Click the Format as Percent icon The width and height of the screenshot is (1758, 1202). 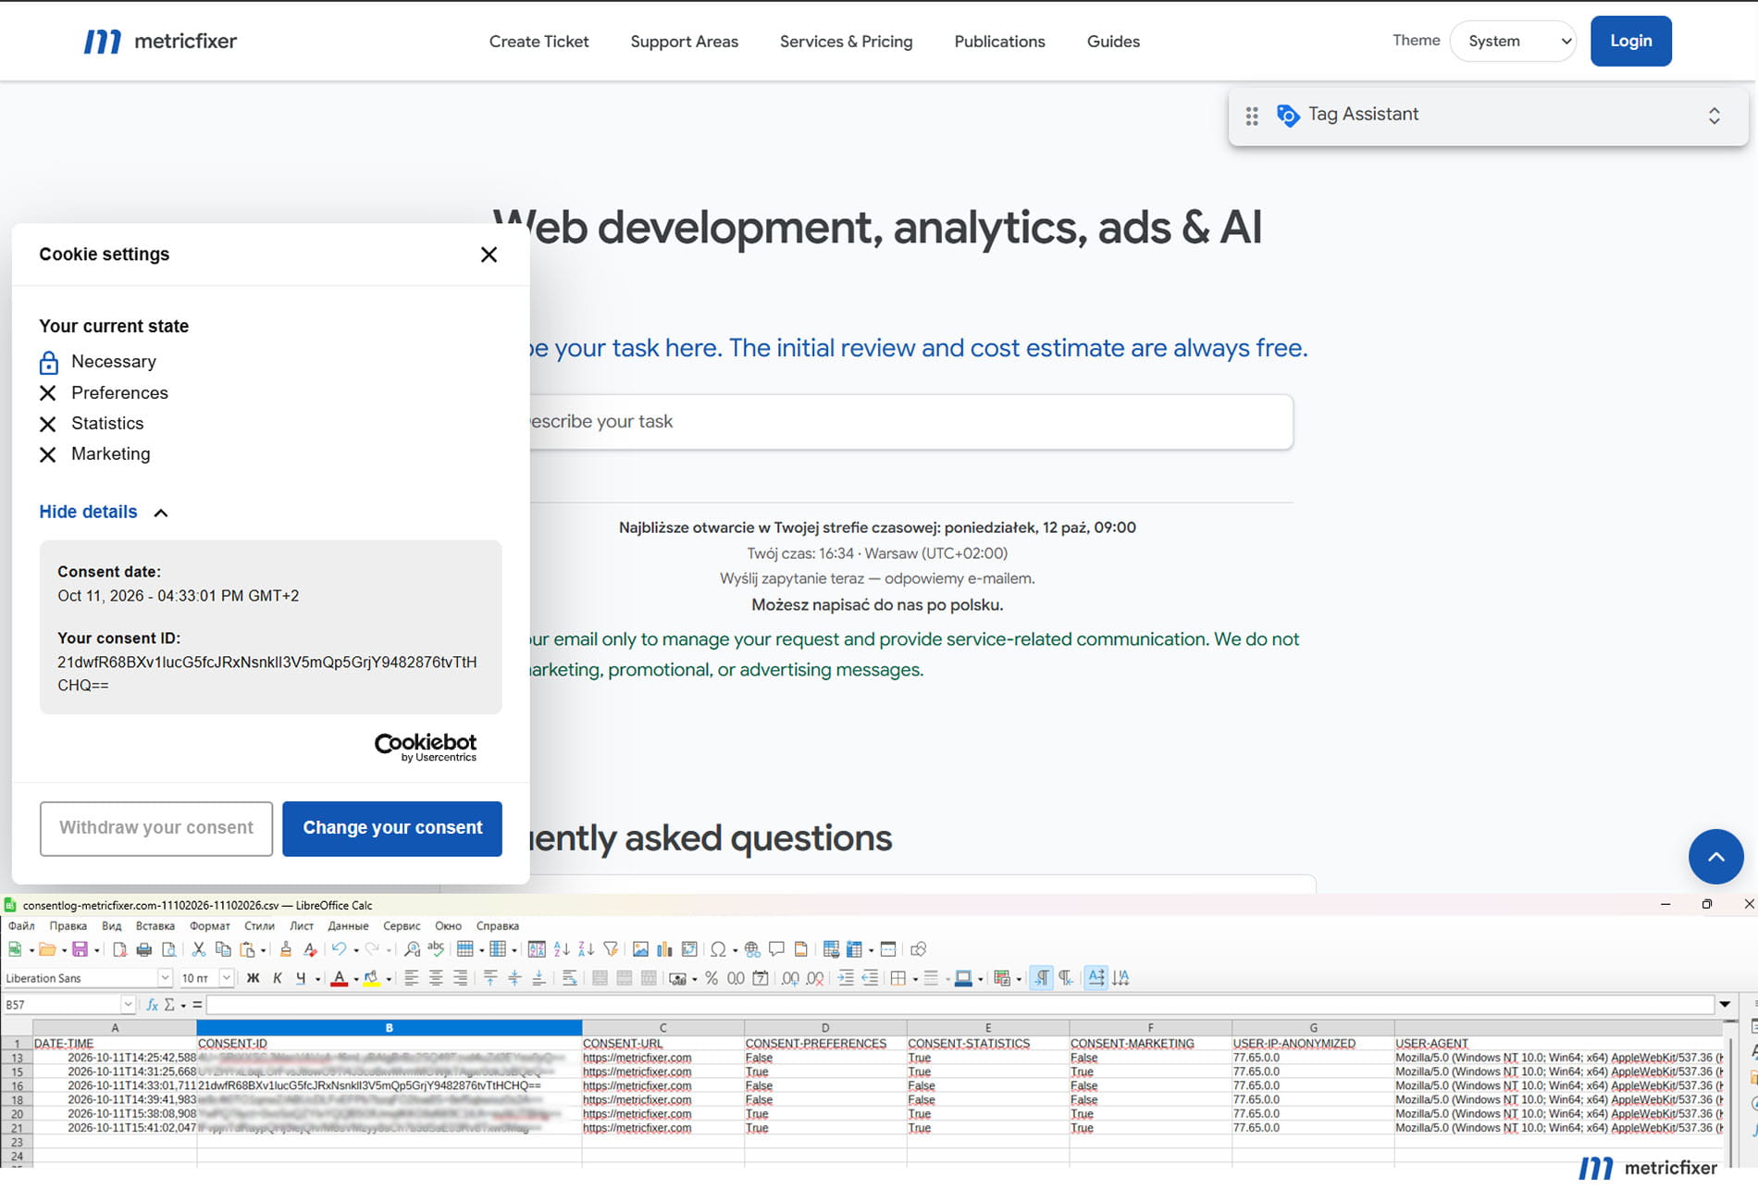coord(712,978)
